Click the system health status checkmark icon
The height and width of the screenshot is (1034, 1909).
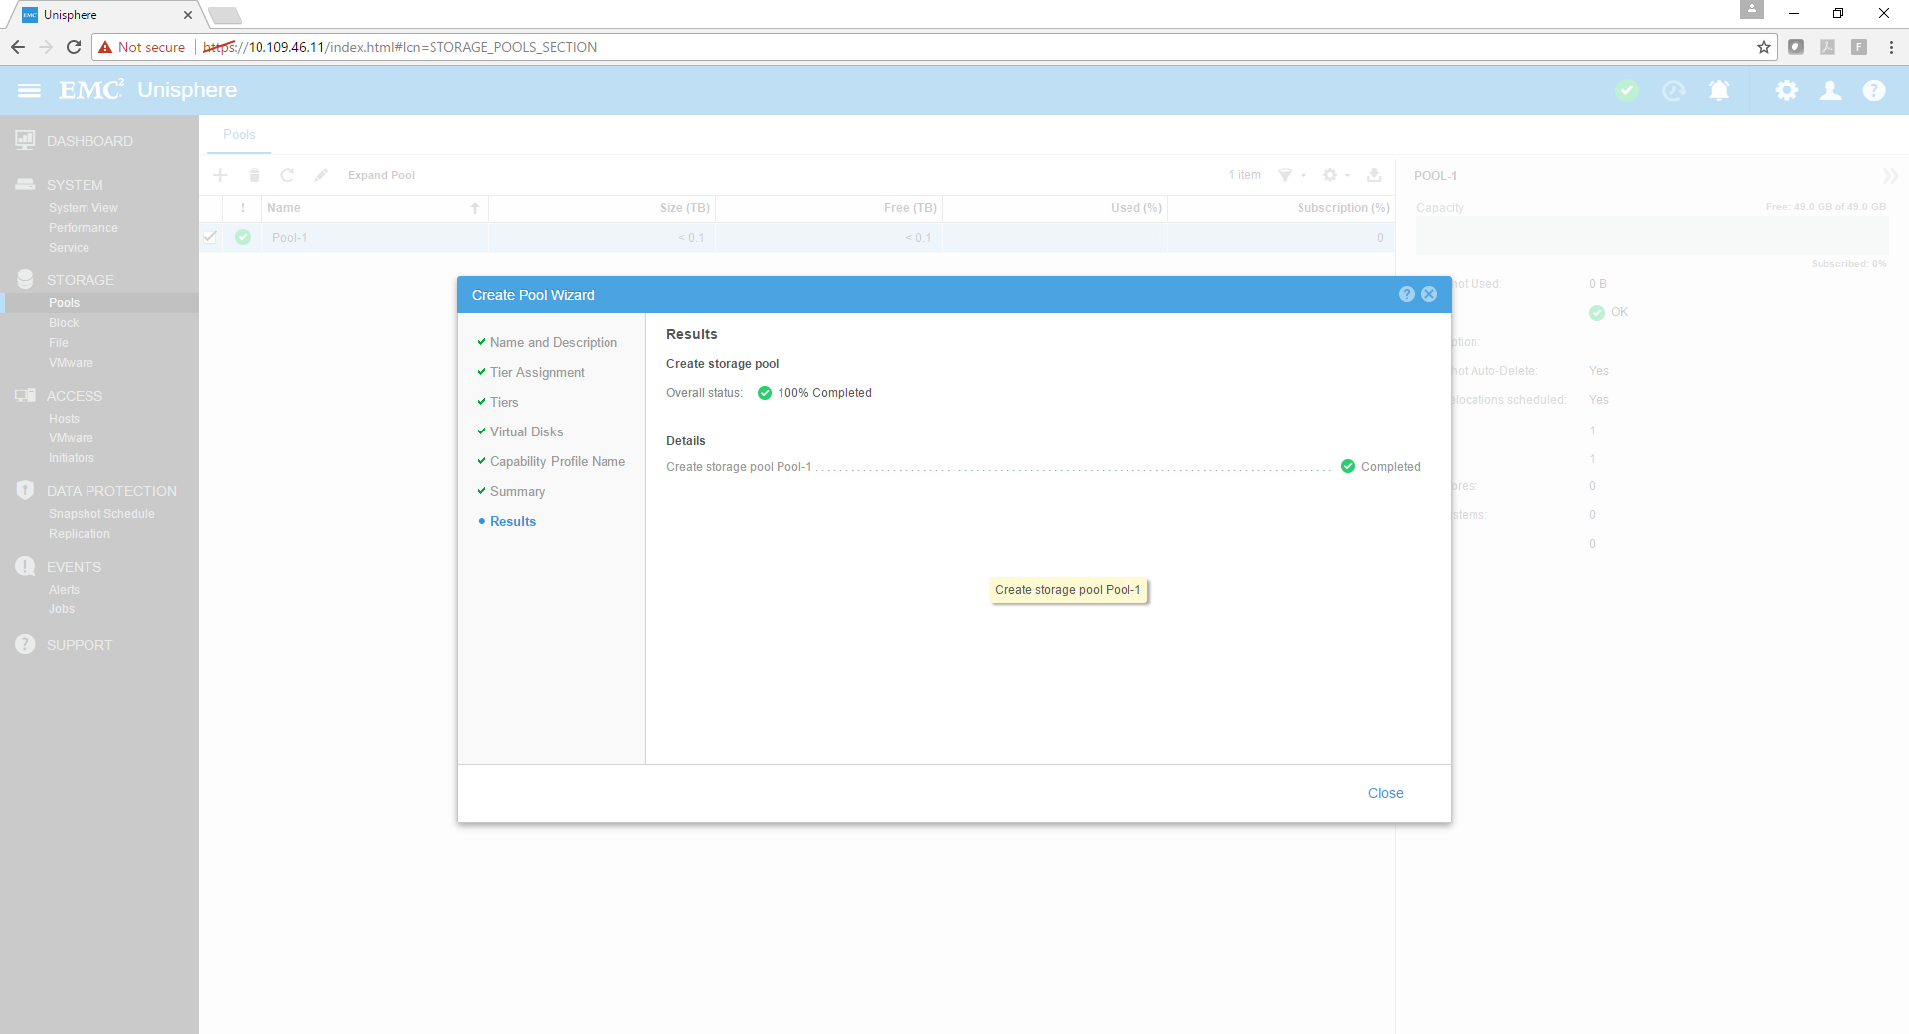click(1627, 90)
